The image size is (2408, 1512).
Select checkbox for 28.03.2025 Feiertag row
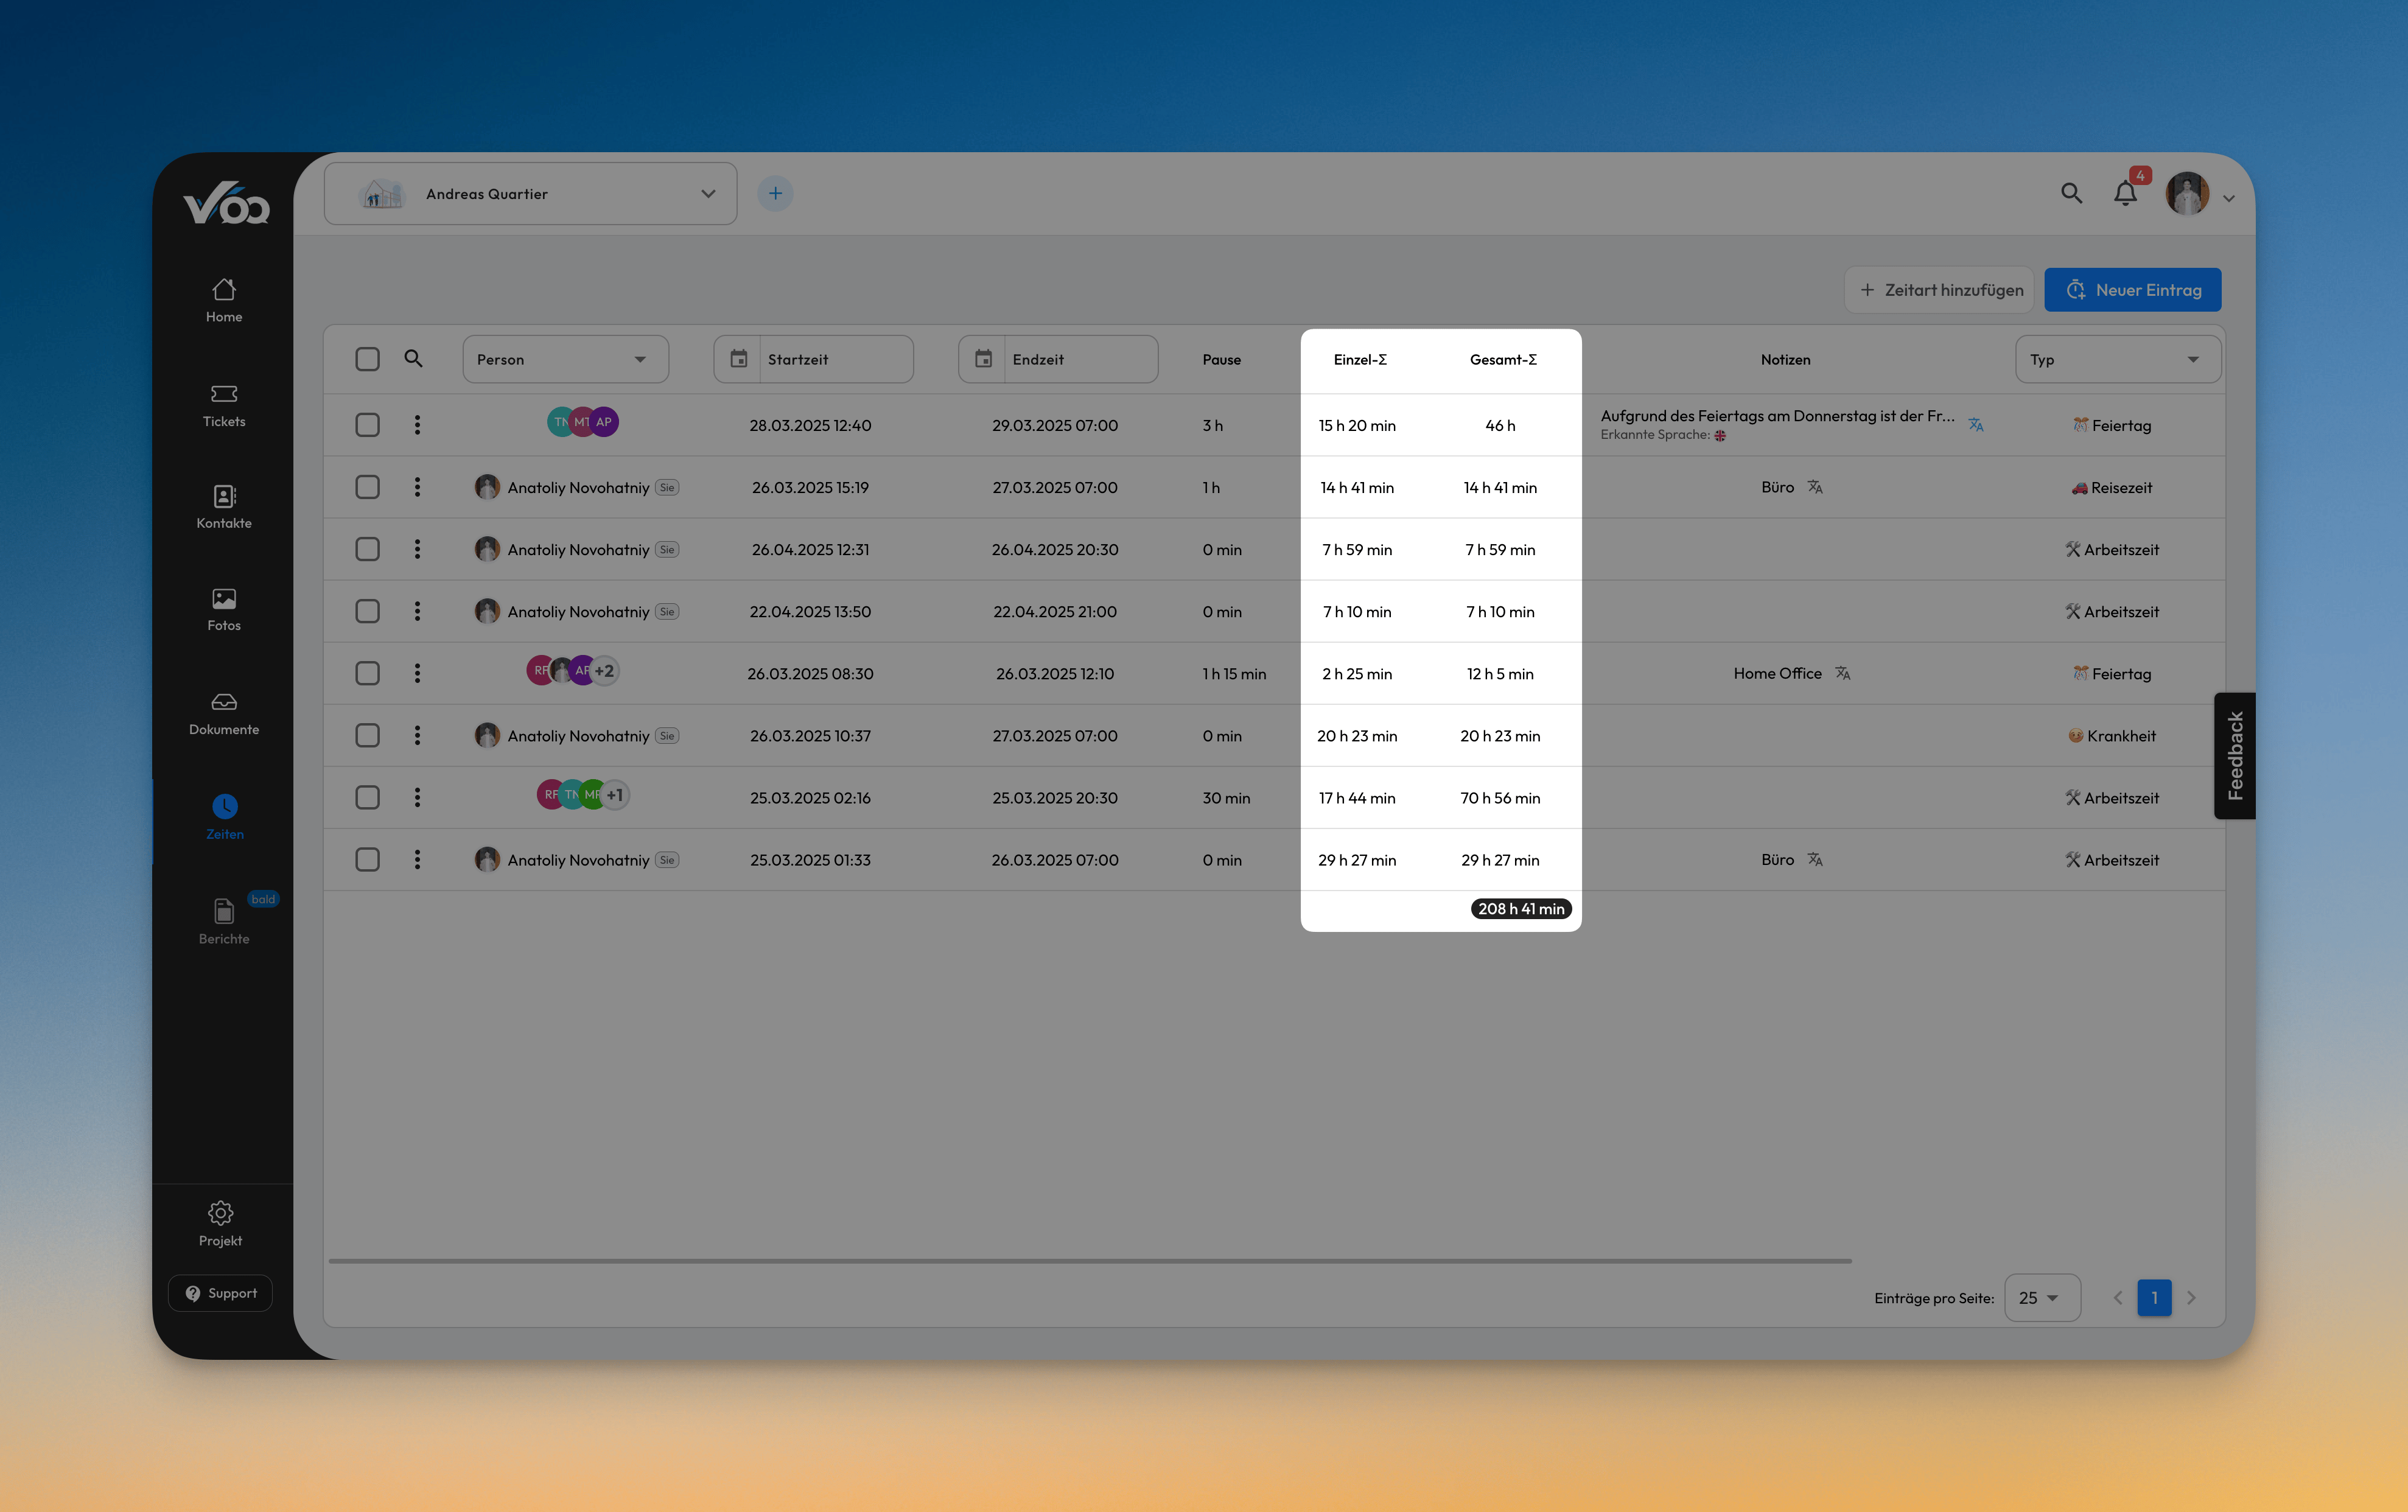pos(367,425)
